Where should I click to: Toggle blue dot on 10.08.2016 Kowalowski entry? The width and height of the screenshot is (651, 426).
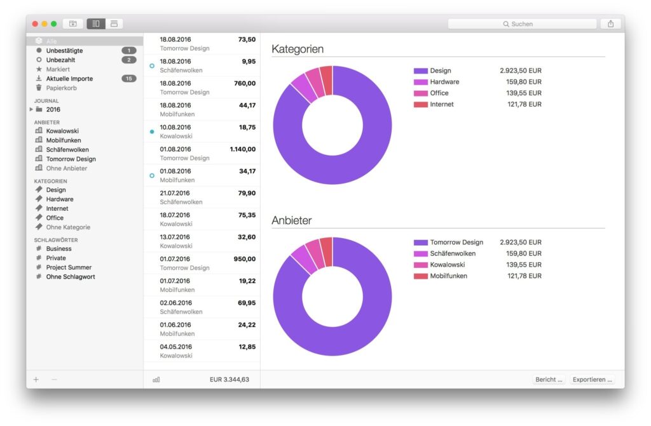(x=151, y=131)
